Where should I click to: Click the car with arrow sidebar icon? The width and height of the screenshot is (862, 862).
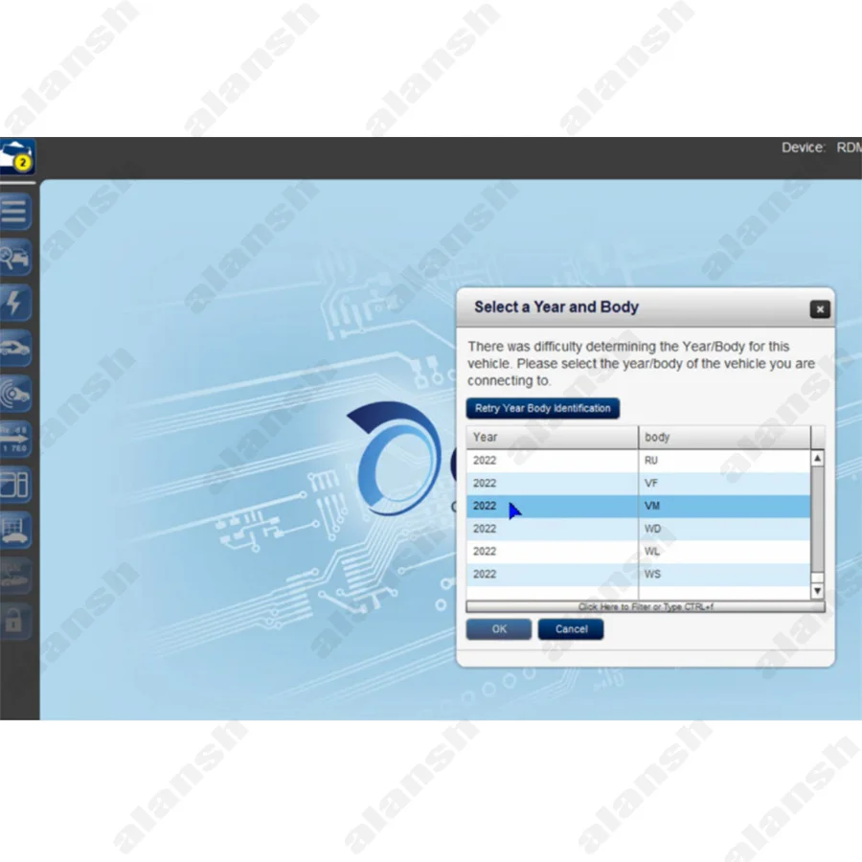(x=14, y=348)
